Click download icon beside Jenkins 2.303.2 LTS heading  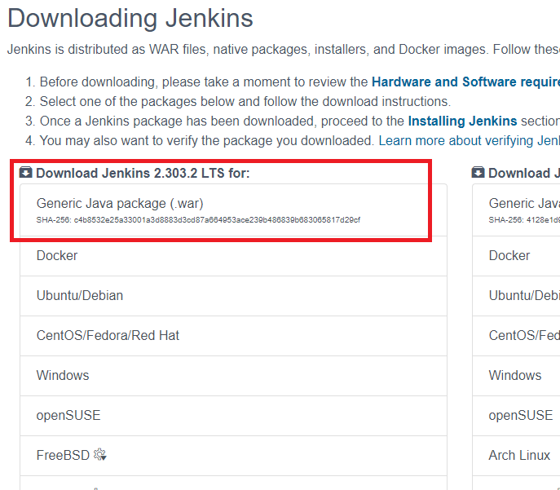tap(26, 172)
